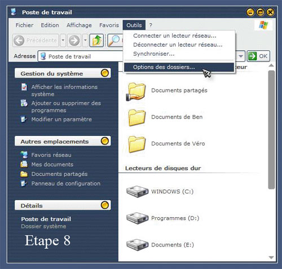Select the Documents (E:) drive icon
This screenshot has height=269, width=282.
pos(137,245)
